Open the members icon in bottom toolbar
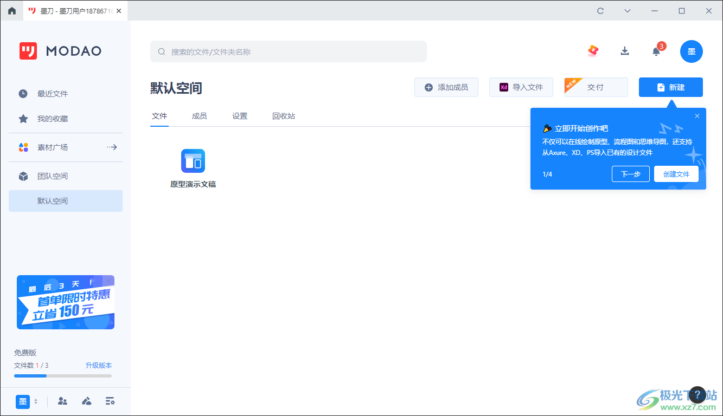The image size is (723, 416). [x=62, y=401]
